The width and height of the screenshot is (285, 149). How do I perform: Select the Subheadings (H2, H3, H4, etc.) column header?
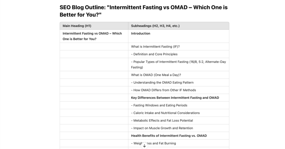click(x=178, y=26)
